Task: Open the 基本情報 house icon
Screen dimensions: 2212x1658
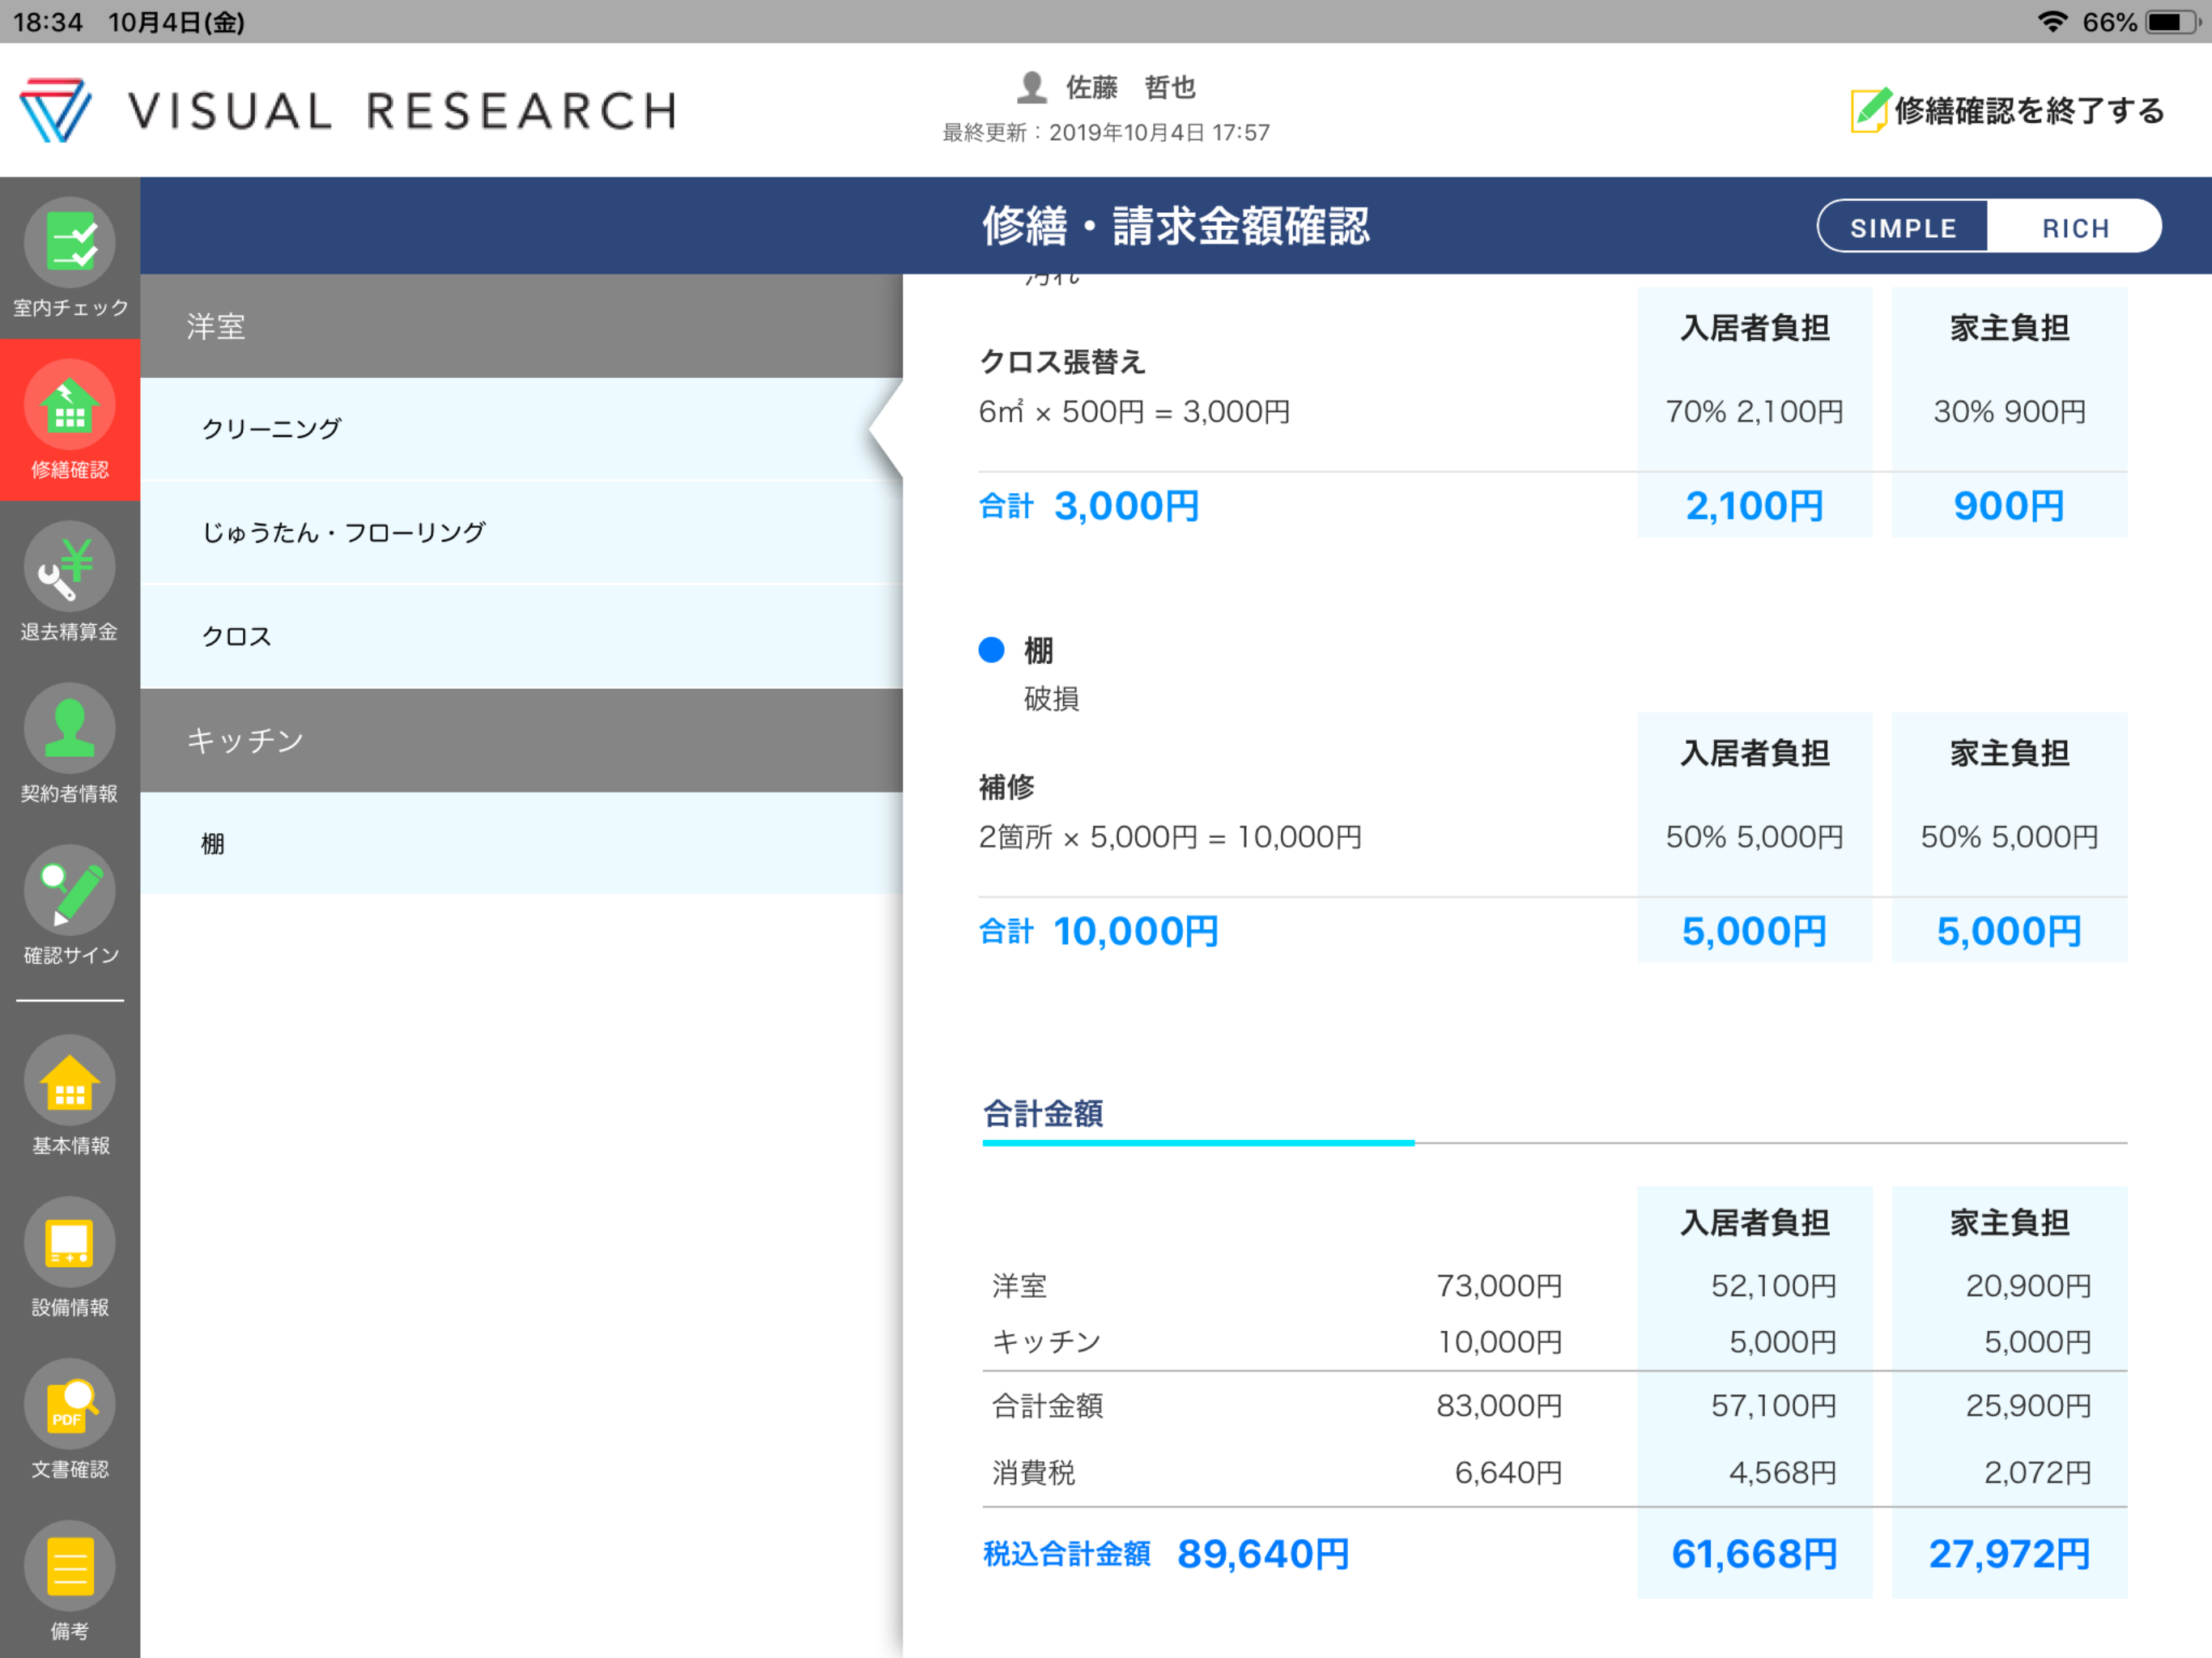Action: pyautogui.click(x=70, y=1081)
